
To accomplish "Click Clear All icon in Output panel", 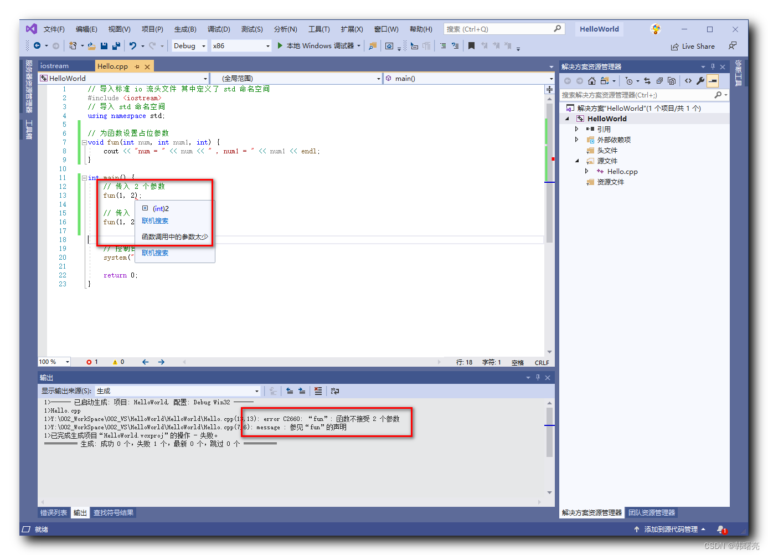I will tap(318, 391).
